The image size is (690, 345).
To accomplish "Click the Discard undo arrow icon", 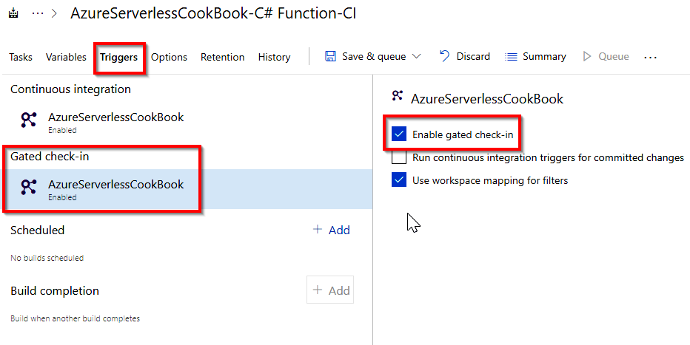I will pos(444,57).
